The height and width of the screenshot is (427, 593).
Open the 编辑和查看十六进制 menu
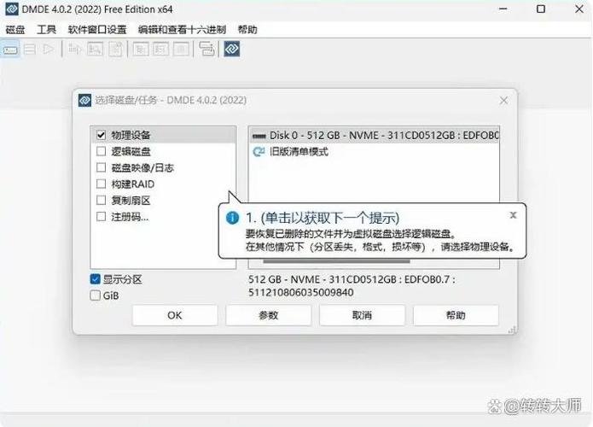[x=182, y=30]
